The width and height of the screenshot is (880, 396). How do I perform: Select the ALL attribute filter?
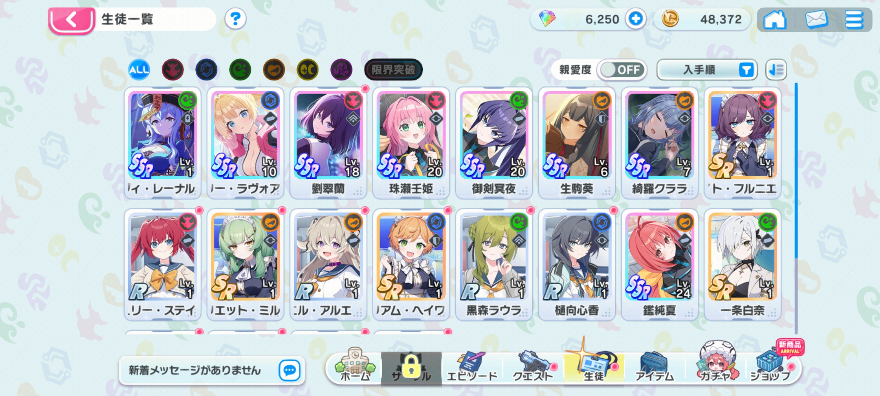point(139,70)
